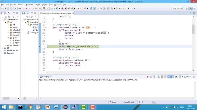The height and width of the screenshot is (110, 197).
Task: Click the Eclipse taskbar icon
Action: (66, 107)
